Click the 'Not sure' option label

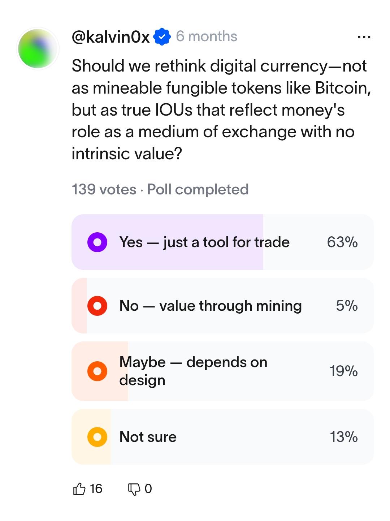[x=148, y=437]
